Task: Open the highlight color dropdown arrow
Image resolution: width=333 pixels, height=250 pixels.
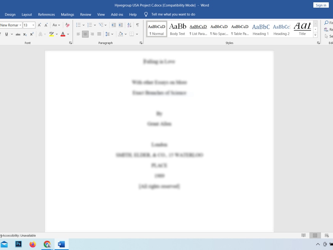Action: coord(57,34)
